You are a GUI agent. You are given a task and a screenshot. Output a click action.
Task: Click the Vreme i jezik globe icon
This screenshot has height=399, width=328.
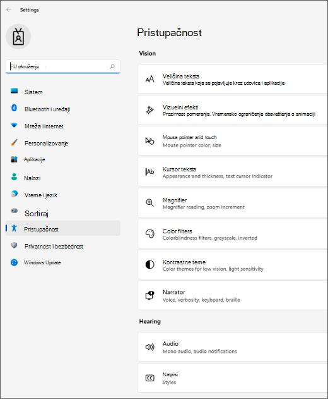point(15,194)
